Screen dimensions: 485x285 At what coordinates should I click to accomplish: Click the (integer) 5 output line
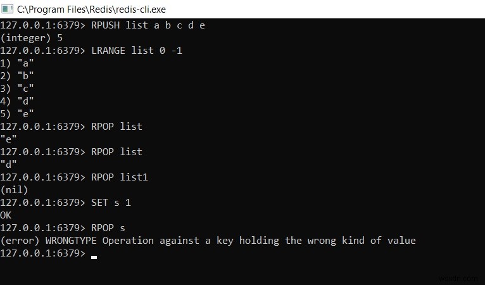tap(31, 38)
